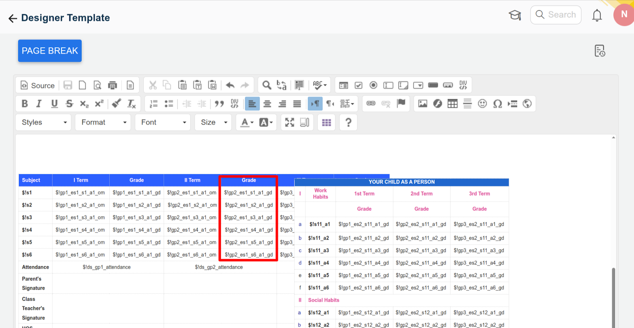Open the notifications bell
This screenshot has width=634, height=328.
tap(597, 15)
